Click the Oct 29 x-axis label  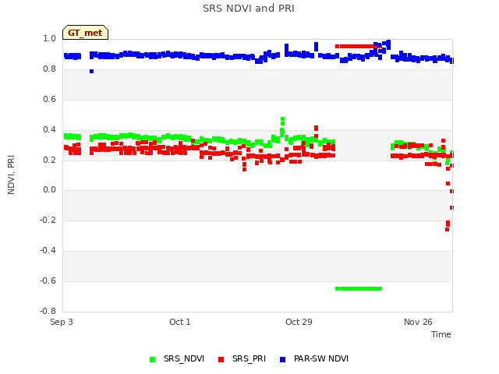click(299, 322)
